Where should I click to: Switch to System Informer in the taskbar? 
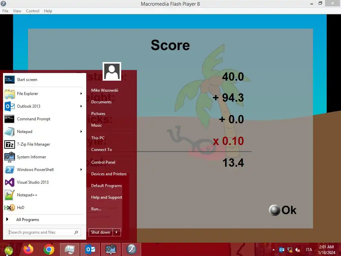point(111,249)
